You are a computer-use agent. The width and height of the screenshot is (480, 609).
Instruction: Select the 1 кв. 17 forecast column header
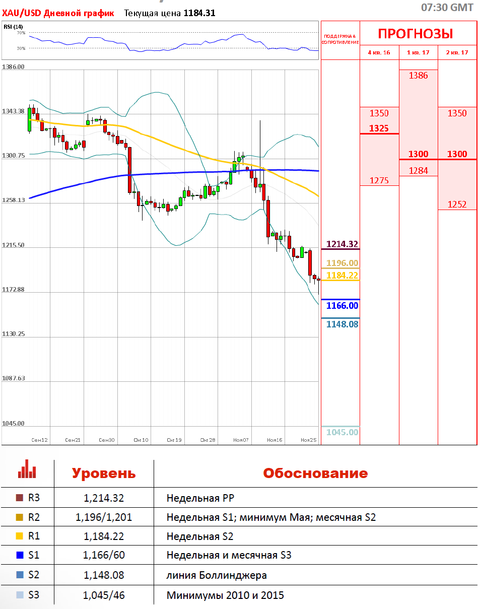point(418,52)
